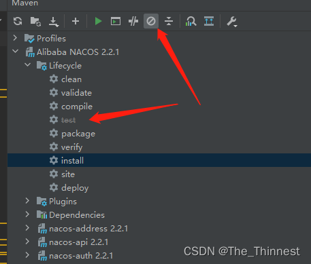Select nacos-api 2.2.1 label
This screenshot has width=311, height=264.
(x=79, y=242)
